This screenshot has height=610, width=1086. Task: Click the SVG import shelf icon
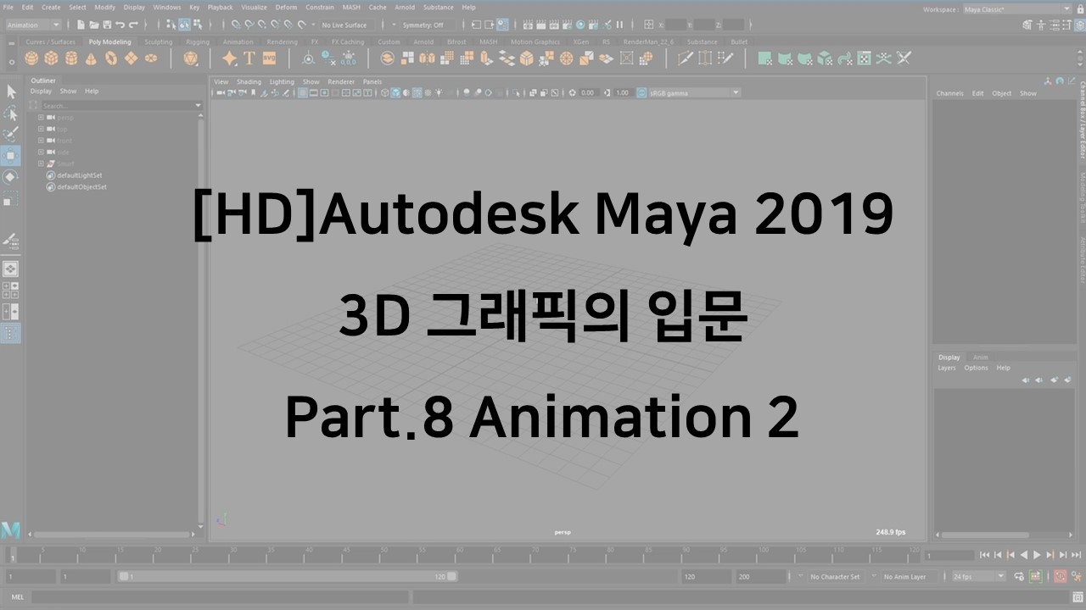pos(270,58)
